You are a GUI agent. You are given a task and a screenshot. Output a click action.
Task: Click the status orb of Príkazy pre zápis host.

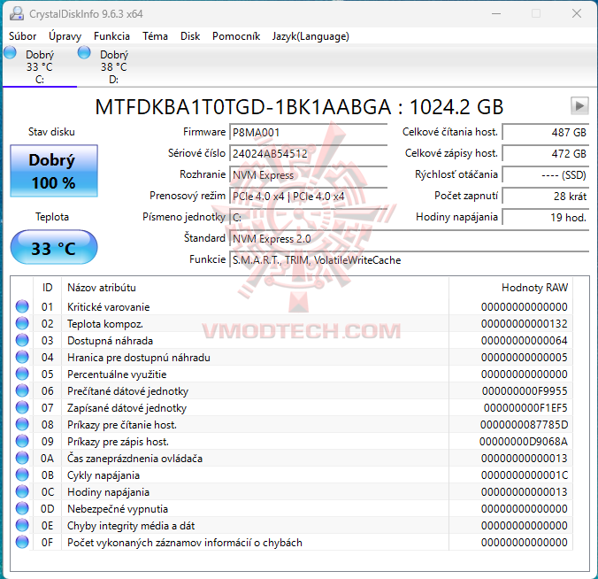click(x=22, y=441)
